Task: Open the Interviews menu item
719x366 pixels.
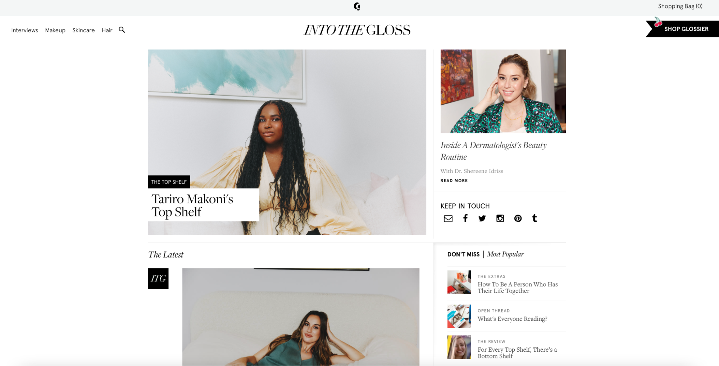Action: 24,30
